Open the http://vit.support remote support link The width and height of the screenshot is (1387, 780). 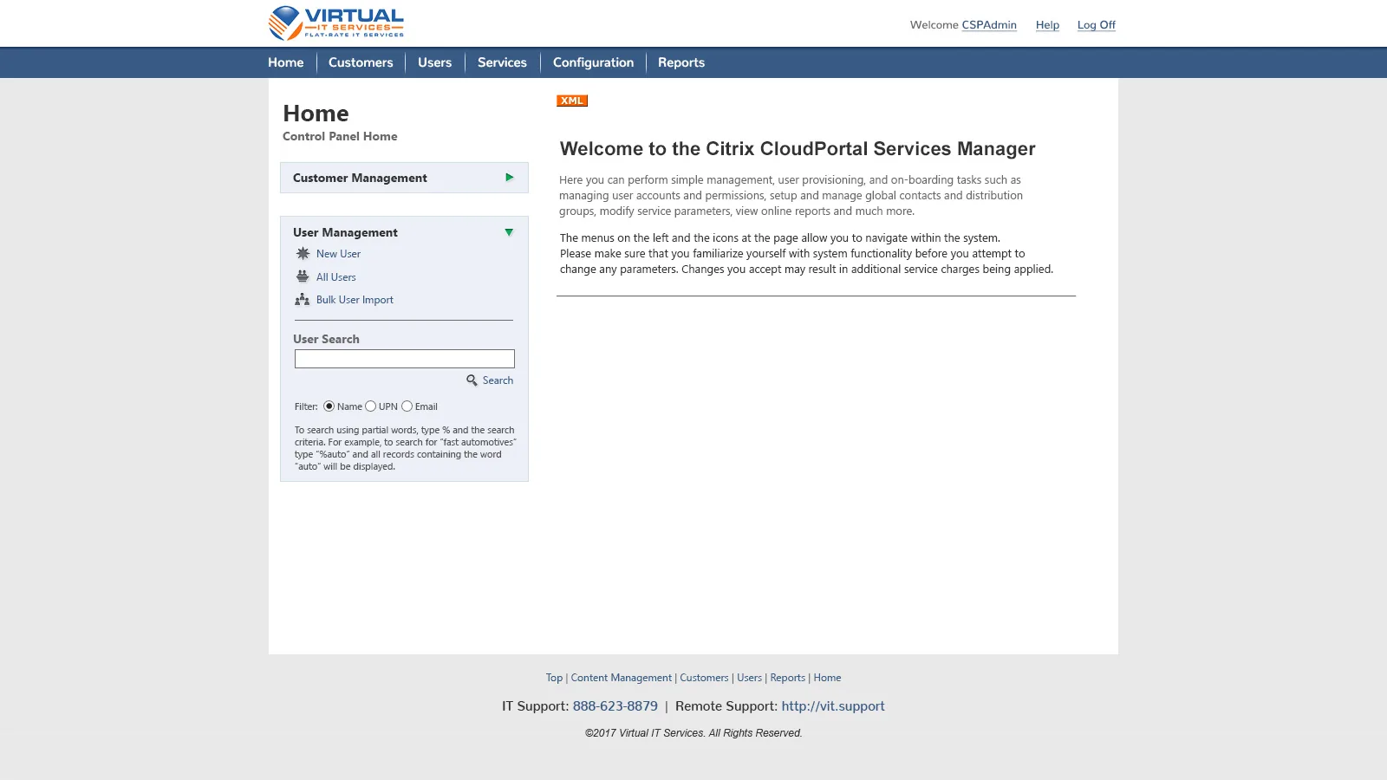pyautogui.click(x=833, y=706)
